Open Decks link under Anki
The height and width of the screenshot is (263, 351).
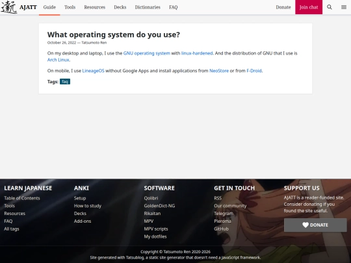[80, 214]
